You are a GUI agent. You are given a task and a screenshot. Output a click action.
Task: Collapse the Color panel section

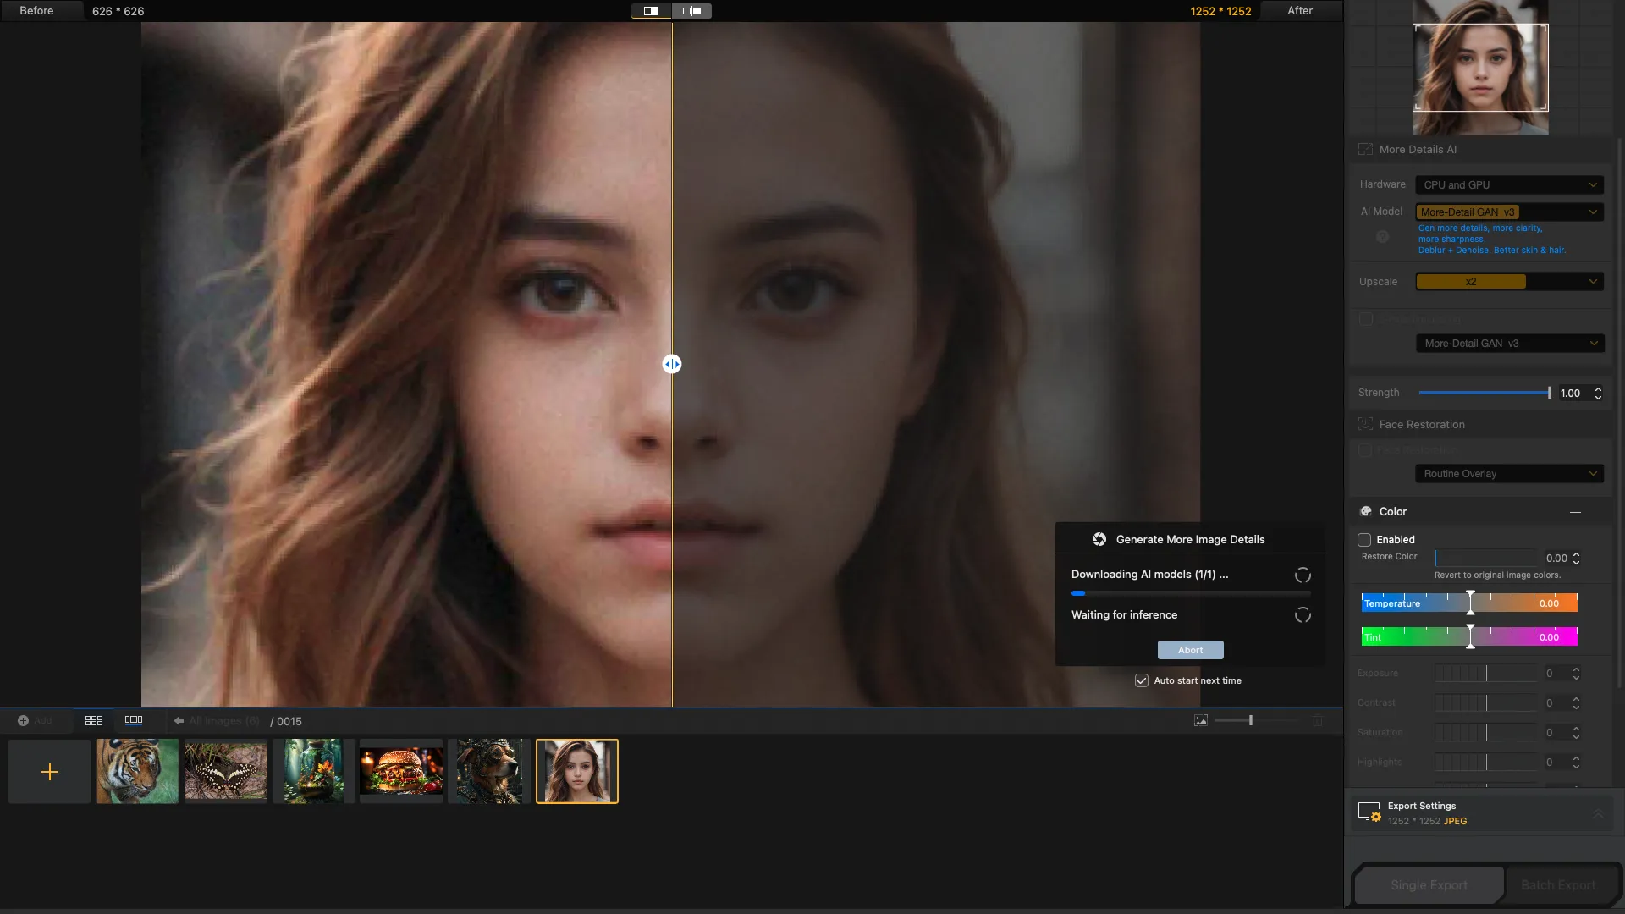coord(1575,512)
